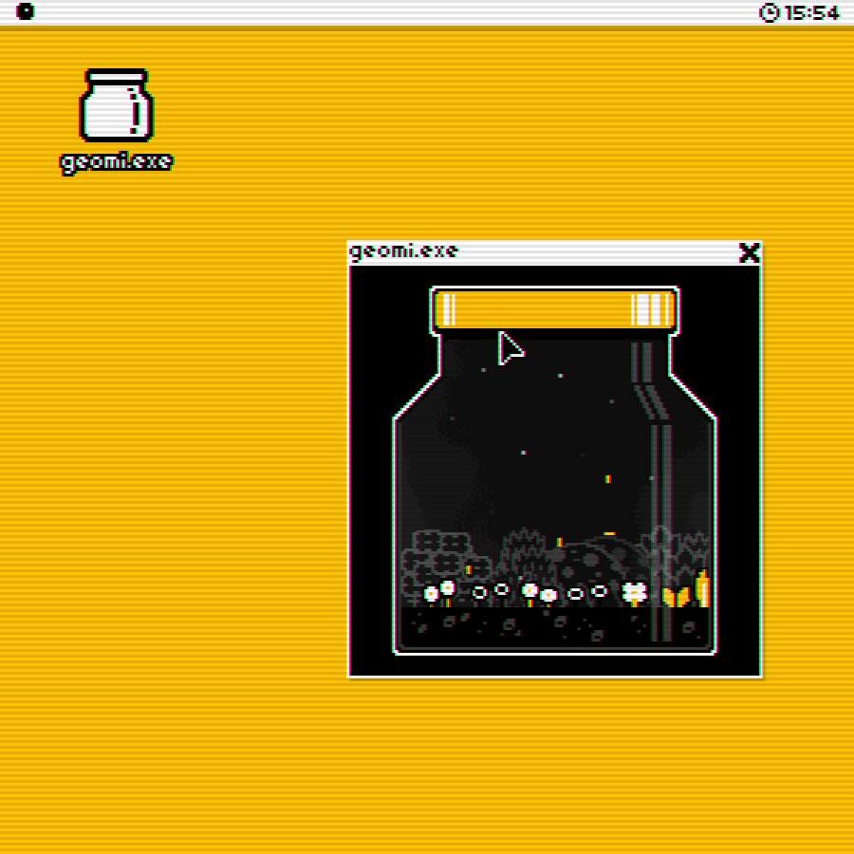854x854 pixels.
Task: Open the geomi.exe jar desktop icon
Action: [x=117, y=105]
